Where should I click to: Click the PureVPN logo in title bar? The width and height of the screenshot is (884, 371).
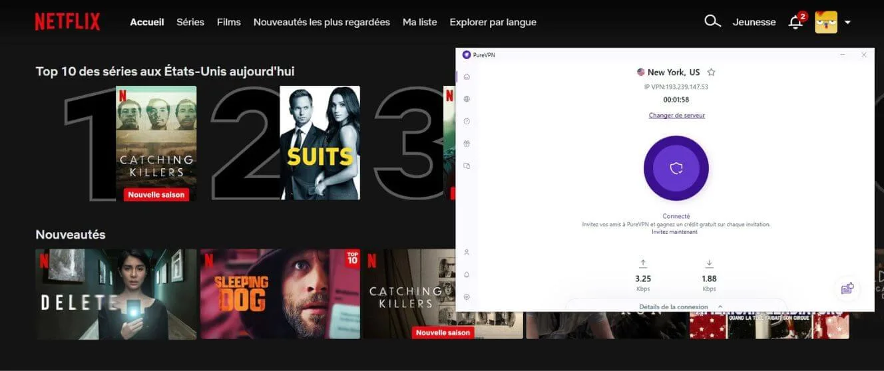[467, 55]
